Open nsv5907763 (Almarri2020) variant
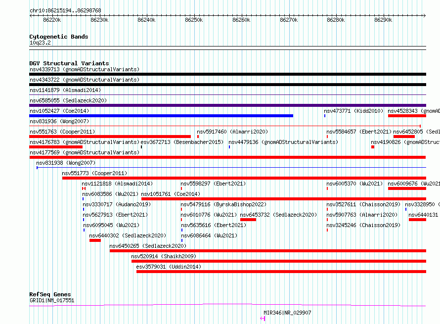 tap(362, 215)
